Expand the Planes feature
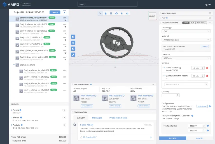This screenshot has height=144, width=215. click(12, 110)
